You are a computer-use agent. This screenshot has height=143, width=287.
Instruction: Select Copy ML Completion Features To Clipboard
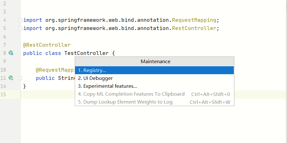click(131, 94)
